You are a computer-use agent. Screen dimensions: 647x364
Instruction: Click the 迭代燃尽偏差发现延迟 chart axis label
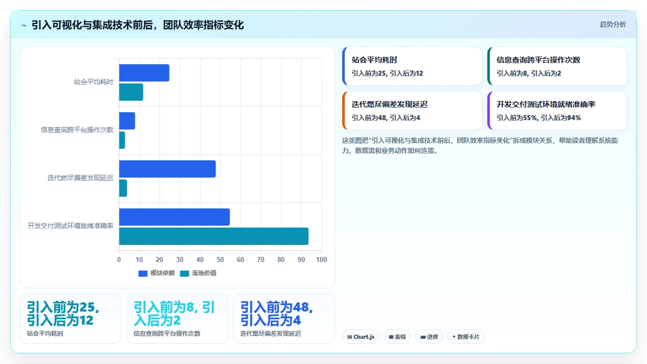click(80, 178)
